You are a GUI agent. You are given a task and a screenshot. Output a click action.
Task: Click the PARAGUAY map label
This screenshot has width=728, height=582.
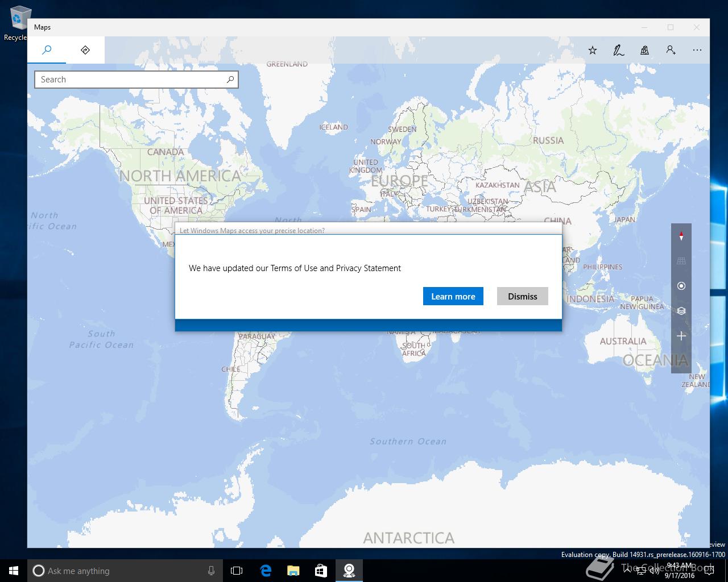coord(257,336)
